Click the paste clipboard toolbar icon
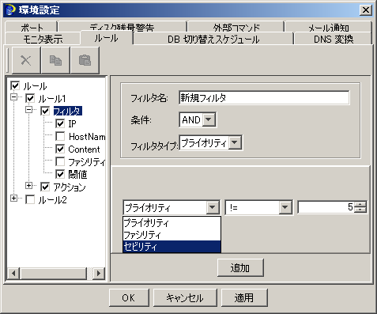This screenshot has width=377, height=314. 85,60
